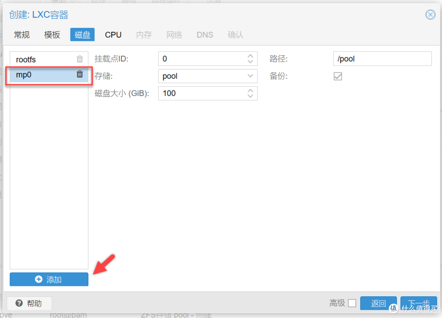Viewport: 442px width, 318px height.
Task: Select rootfs in the disk list
Action: (x=41, y=59)
